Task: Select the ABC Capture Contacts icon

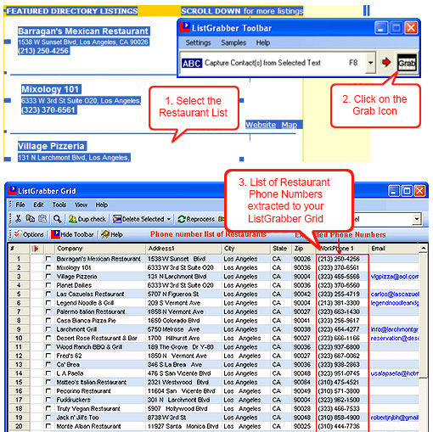Action: [x=192, y=63]
